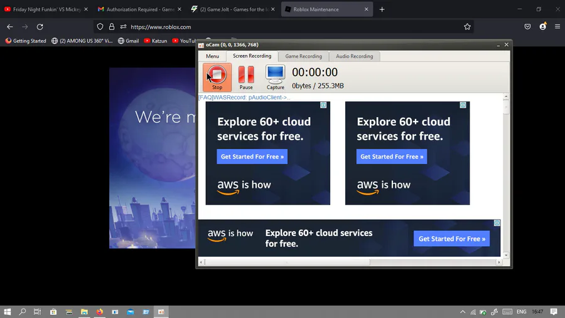Open the oCam Menu tab
Image resolution: width=565 pixels, height=318 pixels.
(212, 56)
